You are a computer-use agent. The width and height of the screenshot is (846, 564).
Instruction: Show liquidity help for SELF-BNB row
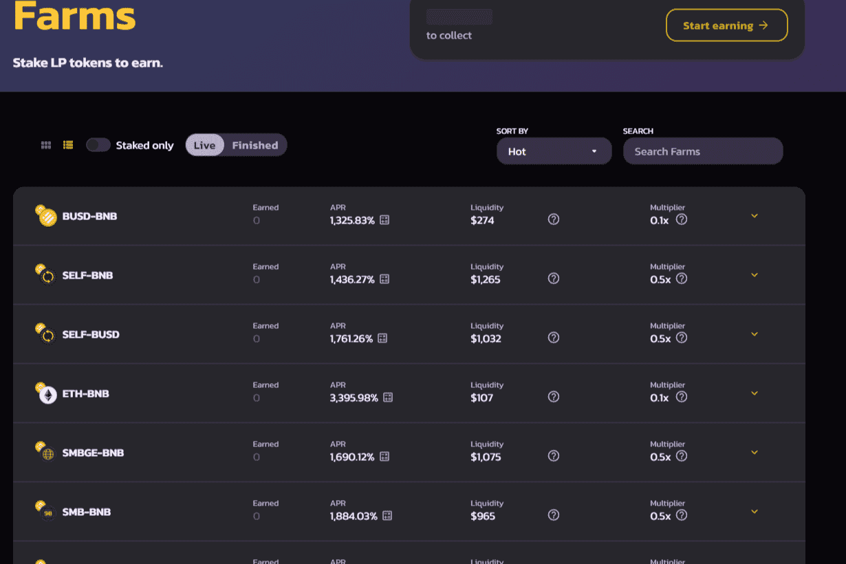[554, 279]
